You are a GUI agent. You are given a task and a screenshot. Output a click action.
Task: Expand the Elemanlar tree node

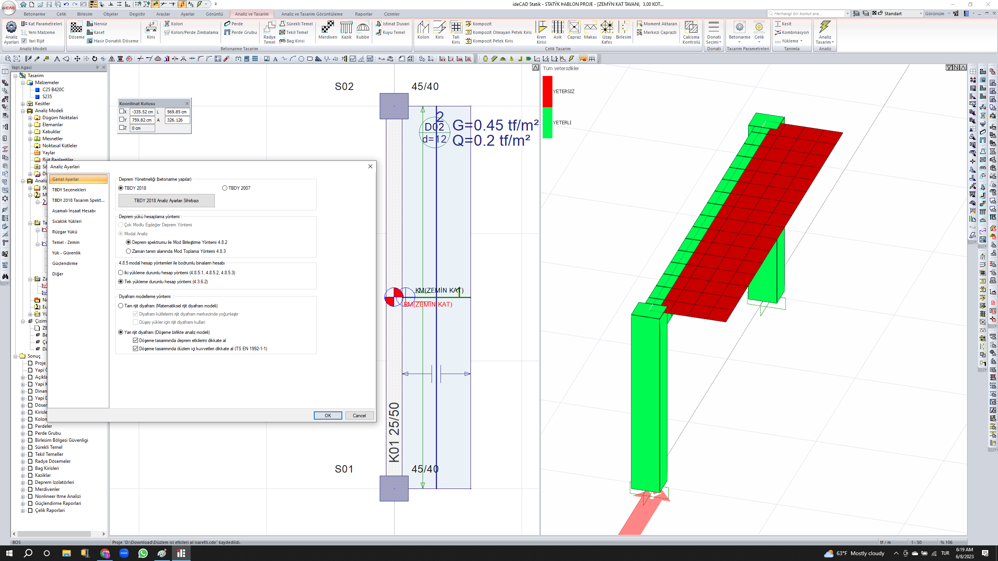(30, 125)
